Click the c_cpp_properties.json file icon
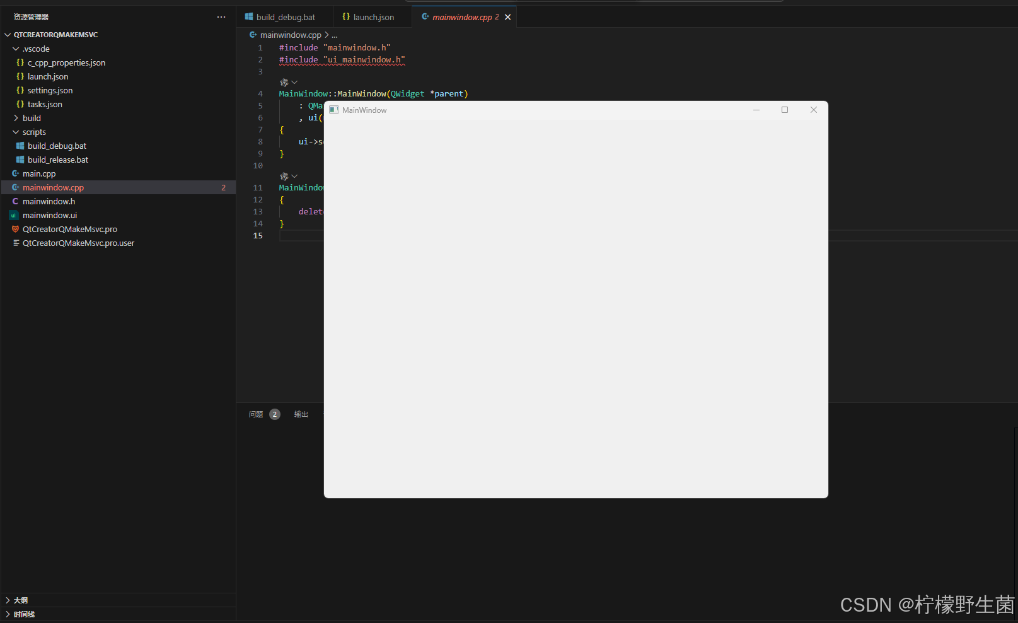The width and height of the screenshot is (1018, 623). [20, 62]
